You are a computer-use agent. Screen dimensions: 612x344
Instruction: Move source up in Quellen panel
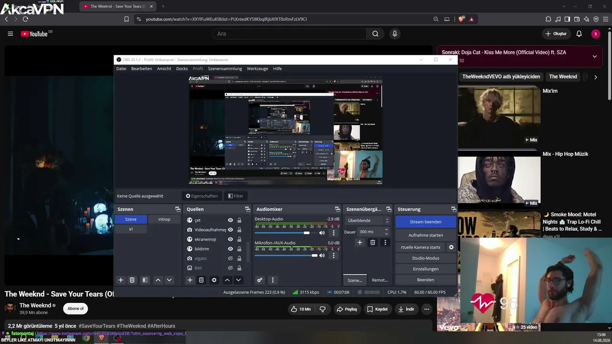227,280
